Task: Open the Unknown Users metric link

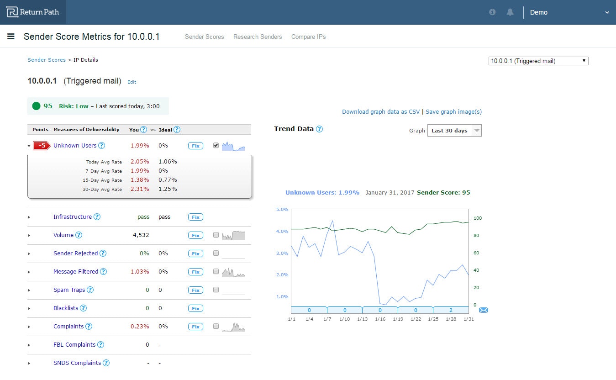Action: point(75,146)
